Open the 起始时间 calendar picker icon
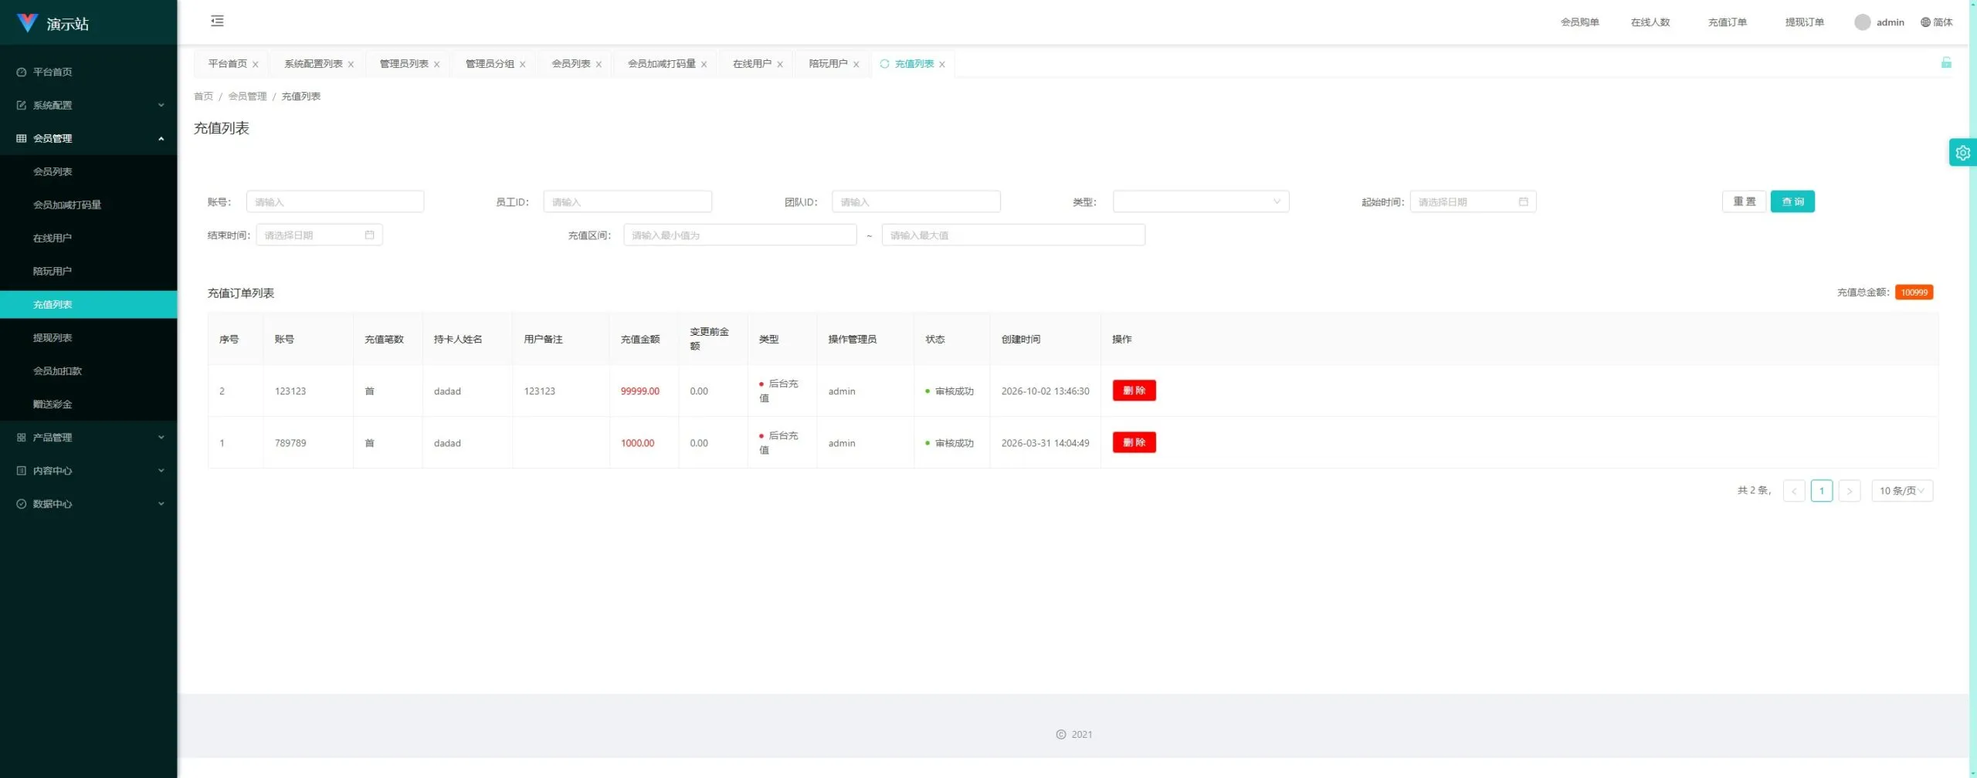This screenshot has height=778, width=1977. pyautogui.click(x=1523, y=202)
